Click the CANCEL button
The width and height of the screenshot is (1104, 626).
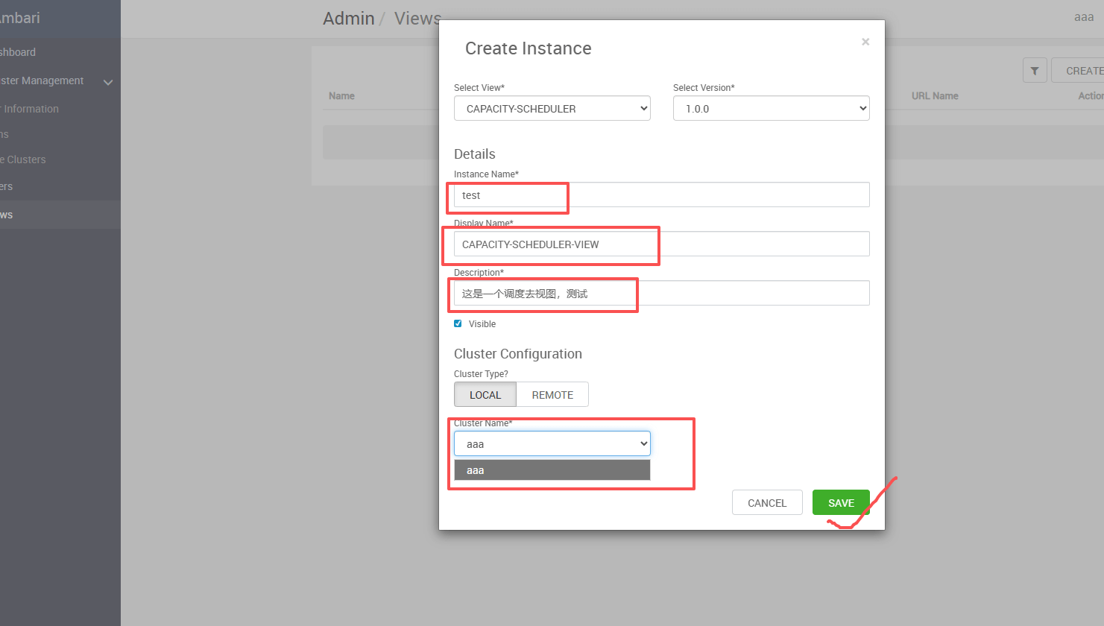pyautogui.click(x=767, y=502)
